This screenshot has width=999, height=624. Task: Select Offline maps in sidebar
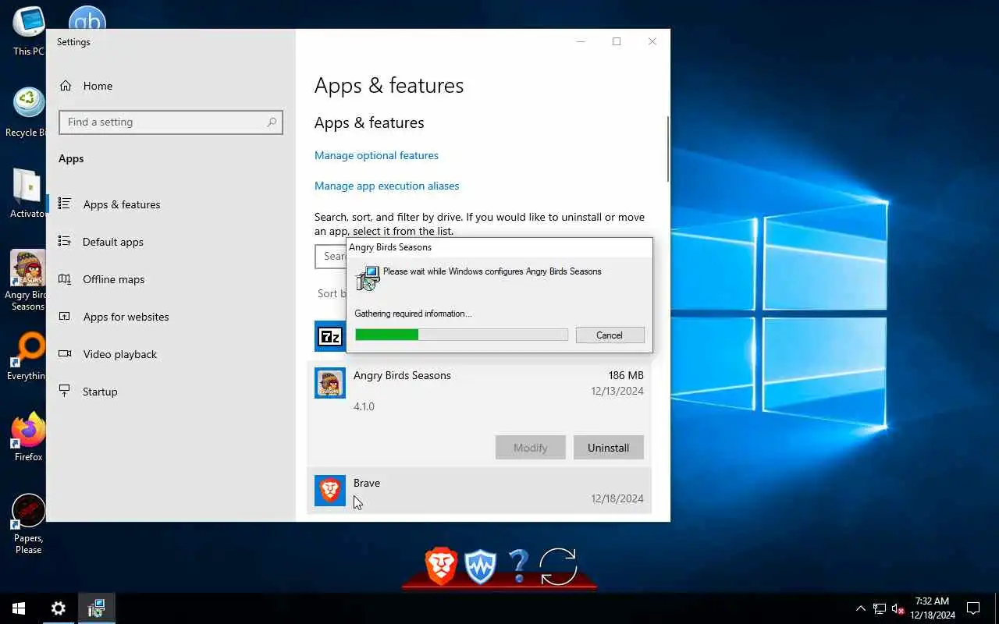(x=114, y=279)
